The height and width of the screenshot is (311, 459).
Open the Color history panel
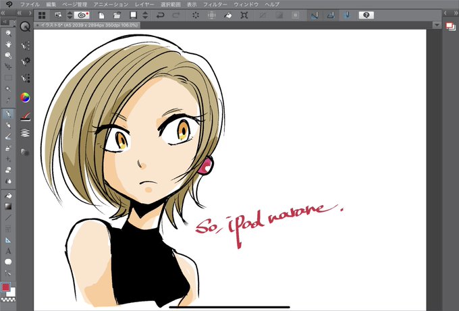coord(25,152)
